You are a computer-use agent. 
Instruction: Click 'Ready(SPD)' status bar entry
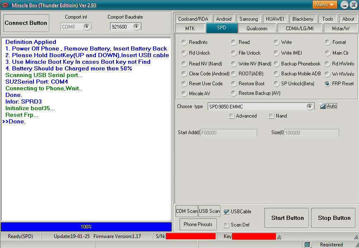(20, 236)
